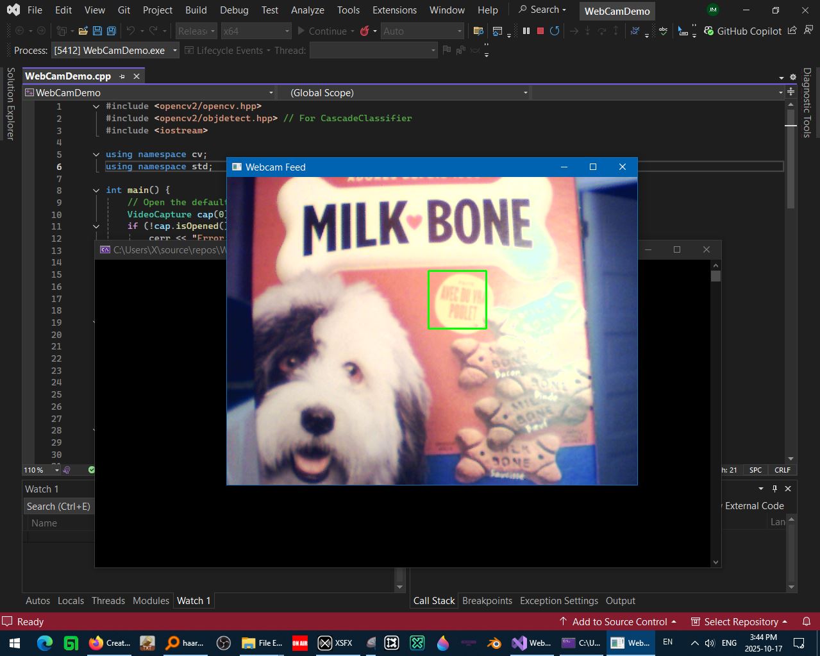
Task: Click the Watch 1 Search (Ctrl+E) field
Action: click(x=58, y=507)
